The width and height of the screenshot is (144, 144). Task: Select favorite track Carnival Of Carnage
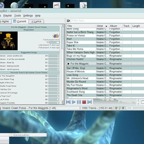tap(9, 93)
